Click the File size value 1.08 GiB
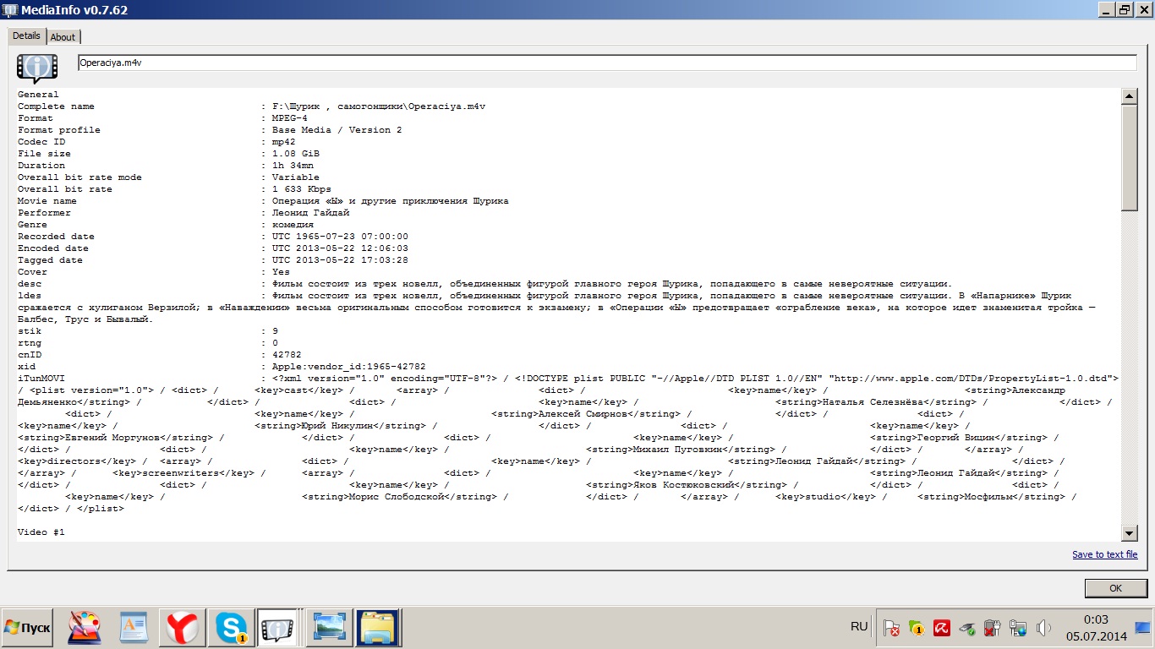 click(x=296, y=154)
